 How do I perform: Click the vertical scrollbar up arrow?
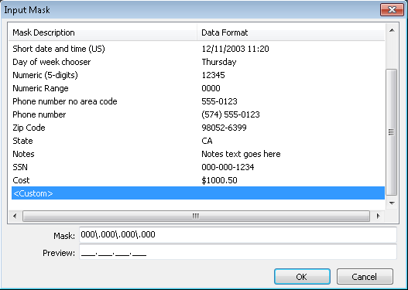392,31
